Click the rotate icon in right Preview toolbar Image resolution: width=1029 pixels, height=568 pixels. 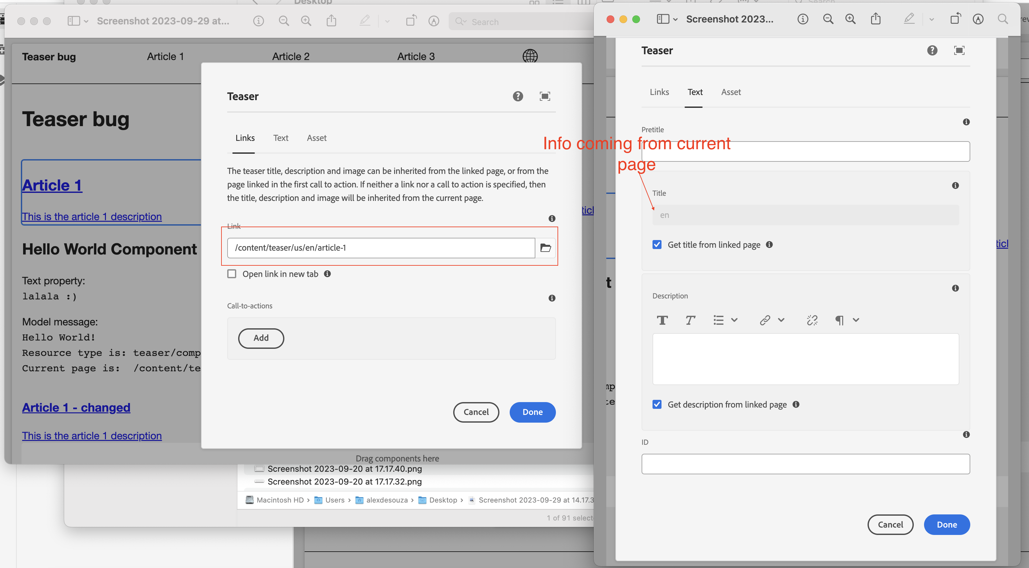tap(955, 19)
